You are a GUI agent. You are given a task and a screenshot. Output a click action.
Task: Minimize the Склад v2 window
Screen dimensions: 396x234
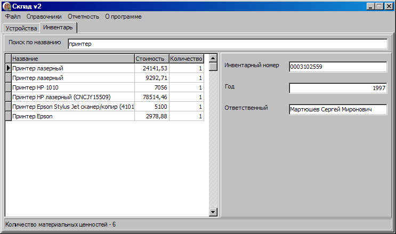tap(370, 6)
